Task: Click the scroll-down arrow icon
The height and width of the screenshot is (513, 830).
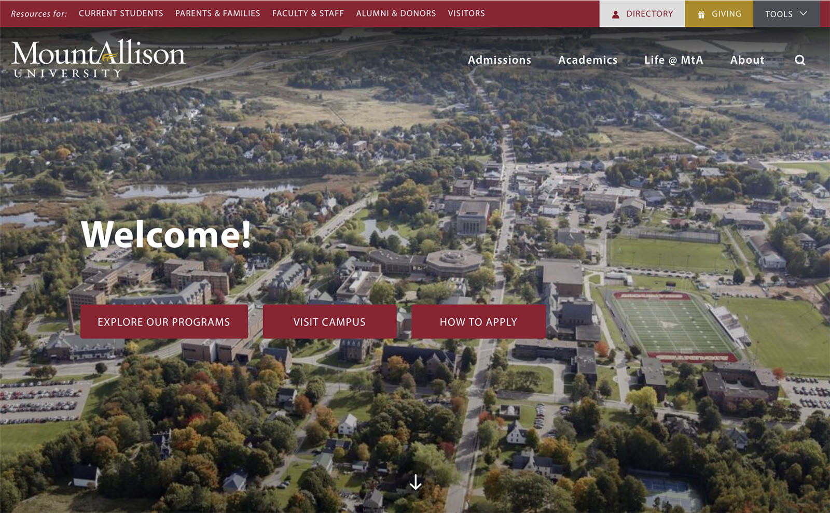Action: tap(416, 482)
